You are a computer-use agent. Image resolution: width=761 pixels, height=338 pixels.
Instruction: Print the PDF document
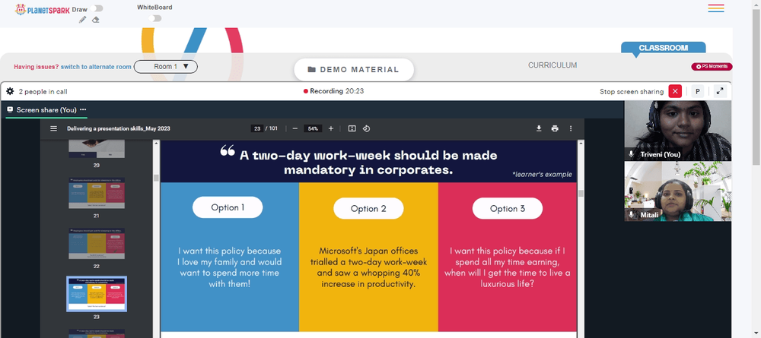(555, 129)
